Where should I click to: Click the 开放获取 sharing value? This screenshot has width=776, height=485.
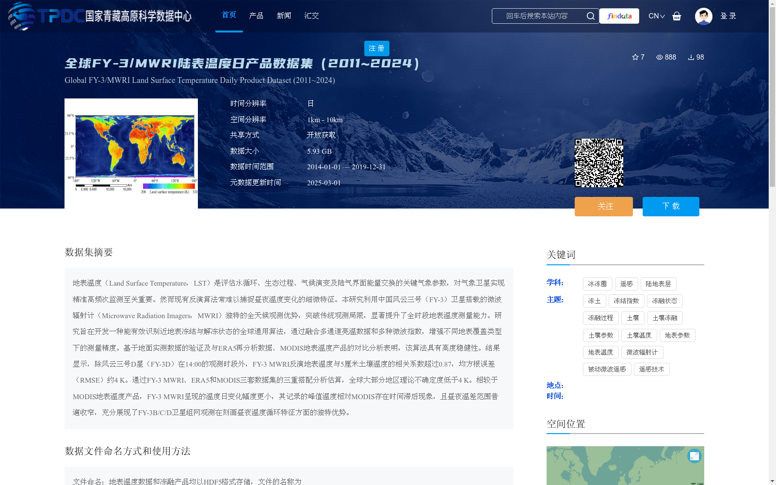coord(321,135)
